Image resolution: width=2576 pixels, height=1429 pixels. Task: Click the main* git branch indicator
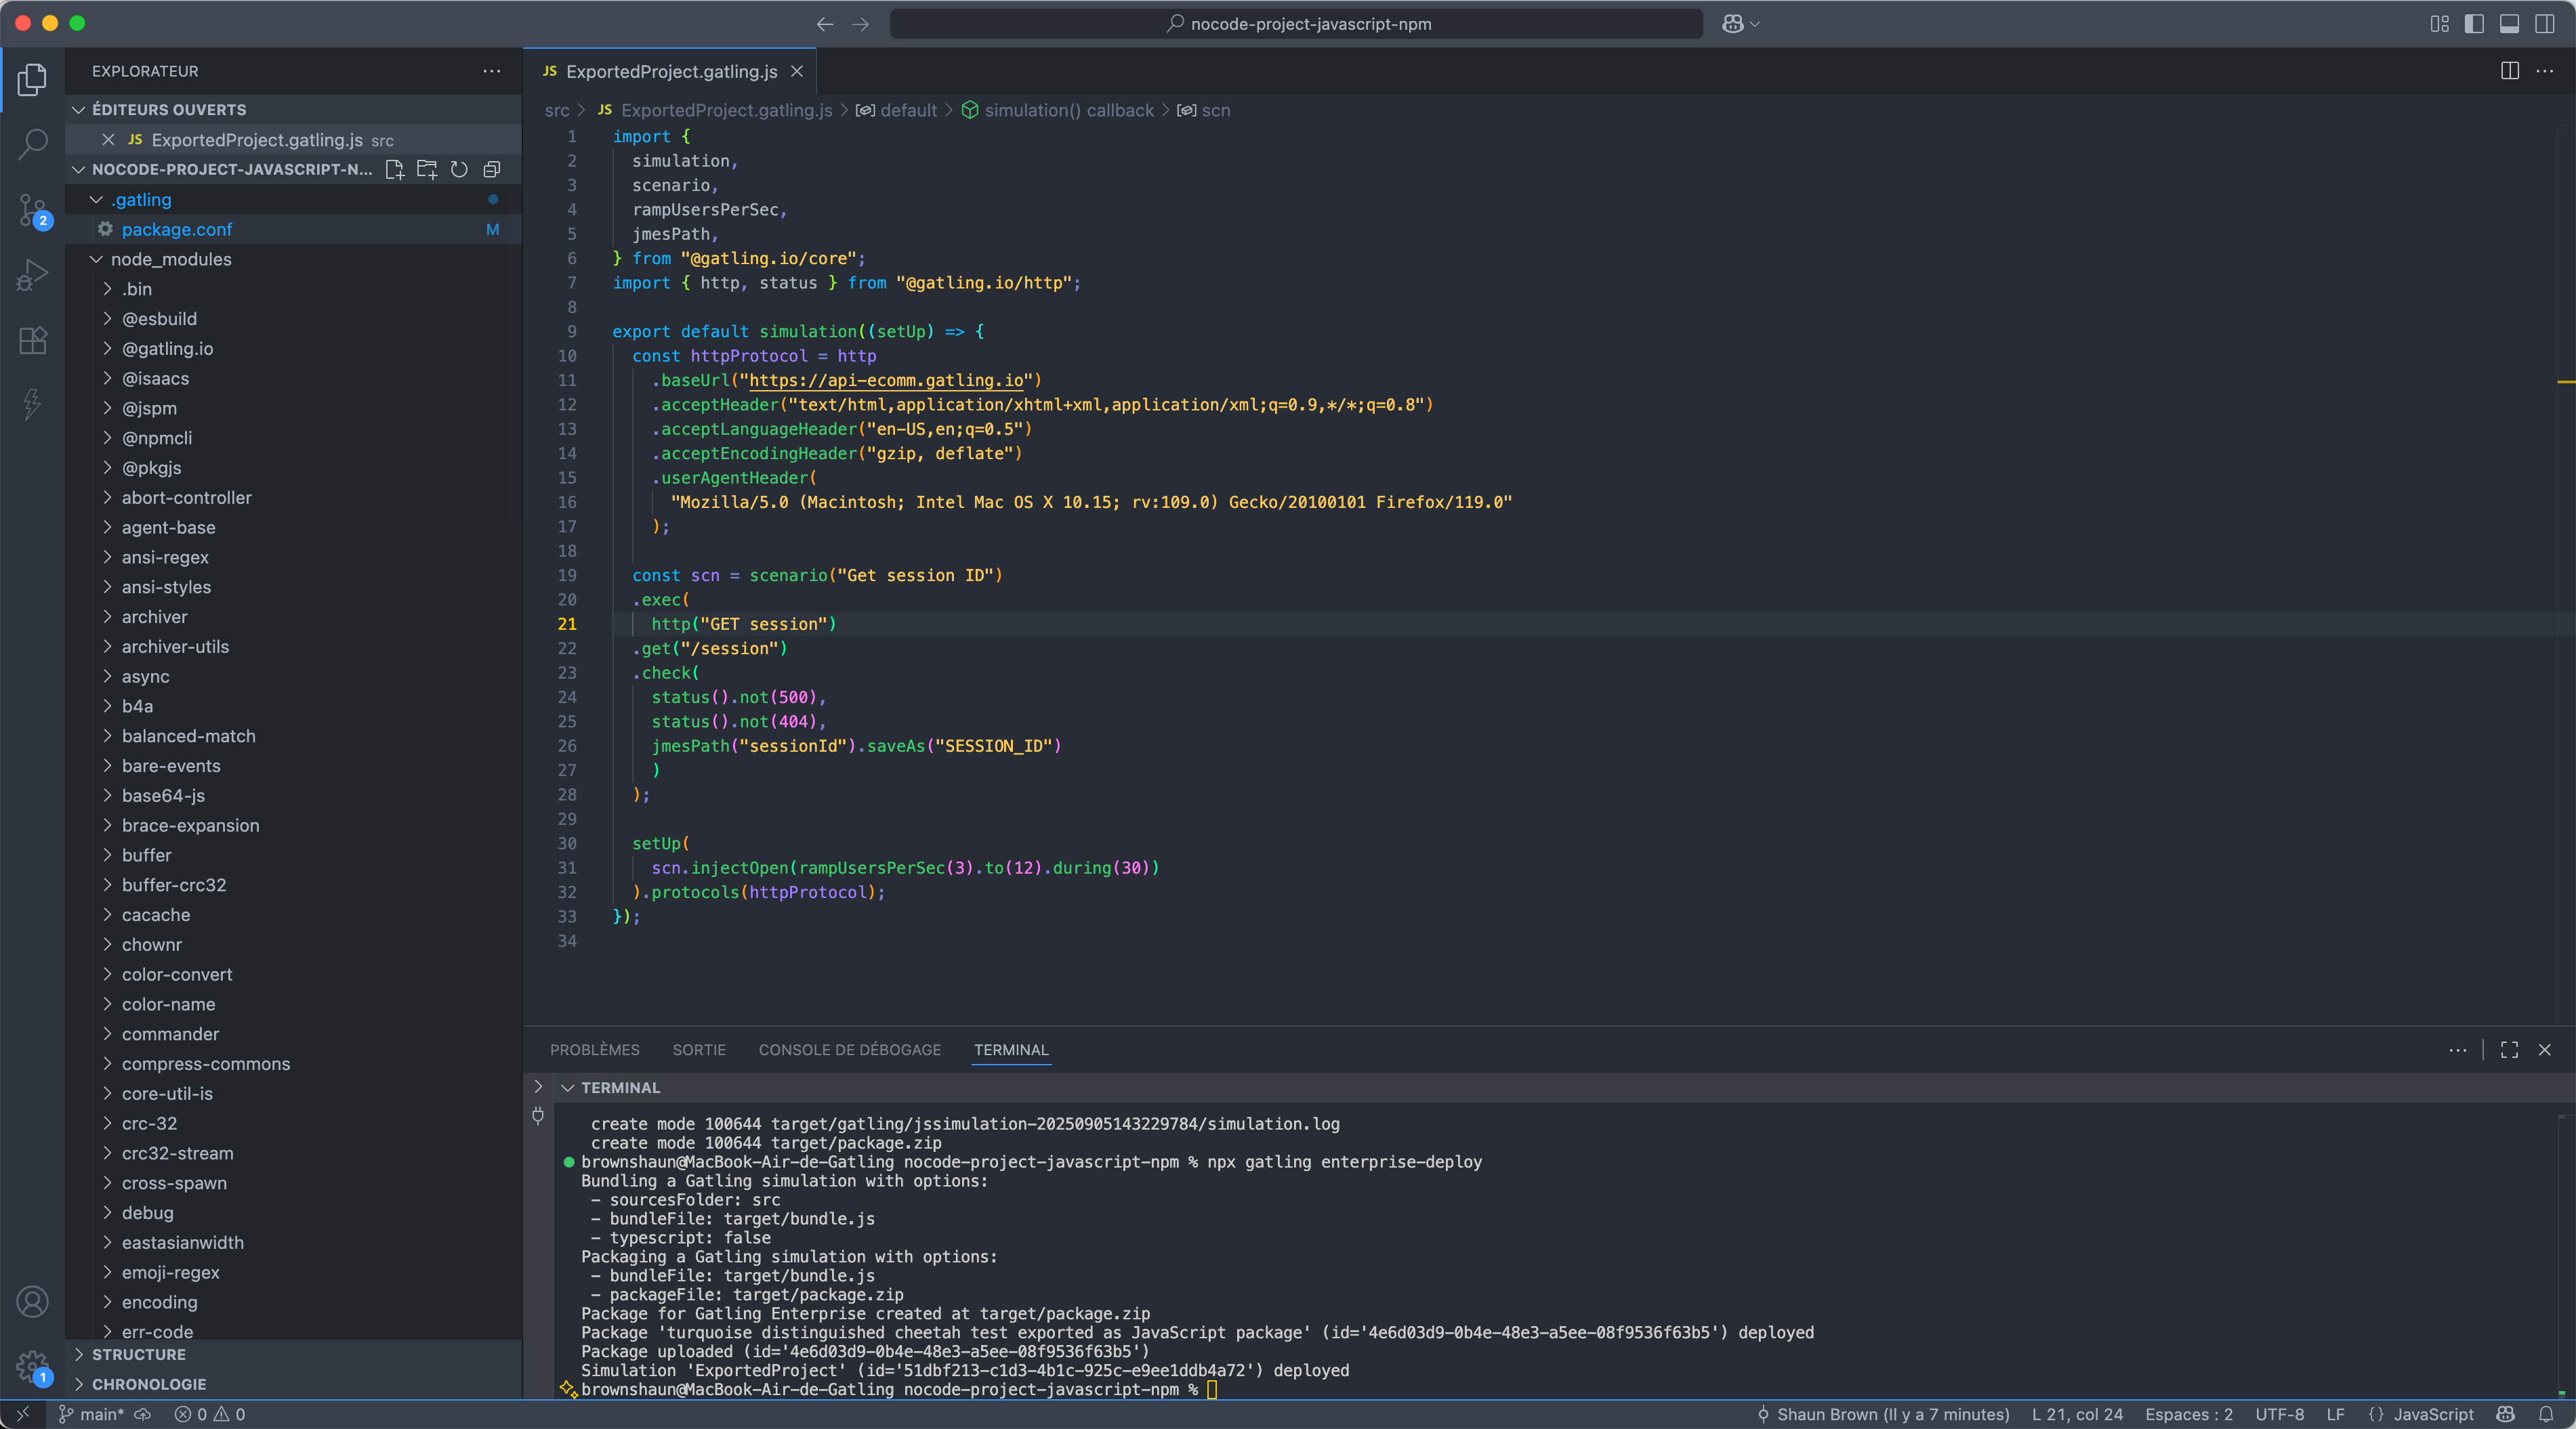pyautogui.click(x=91, y=1414)
